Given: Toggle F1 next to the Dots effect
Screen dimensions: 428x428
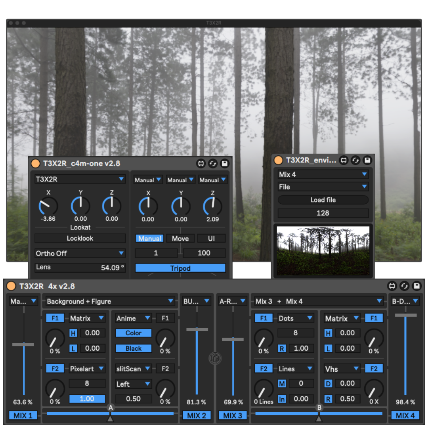Looking at the screenshot, I should pos(264,318).
